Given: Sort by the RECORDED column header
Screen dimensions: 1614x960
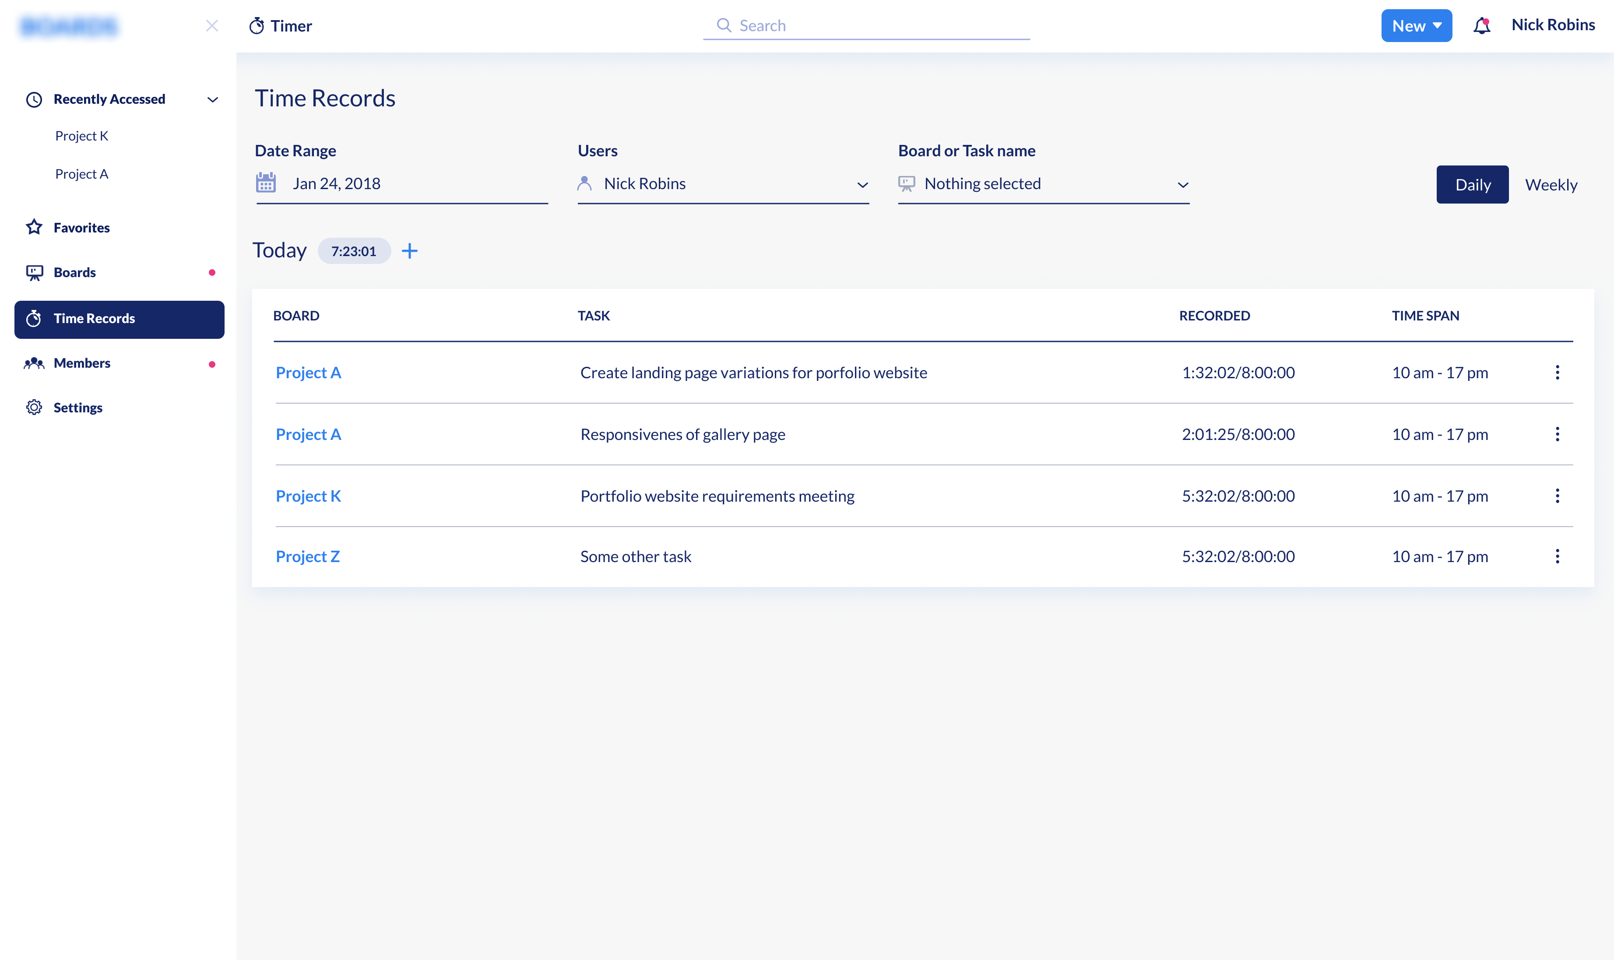Looking at the screenshot, I should coord(1214,316).
